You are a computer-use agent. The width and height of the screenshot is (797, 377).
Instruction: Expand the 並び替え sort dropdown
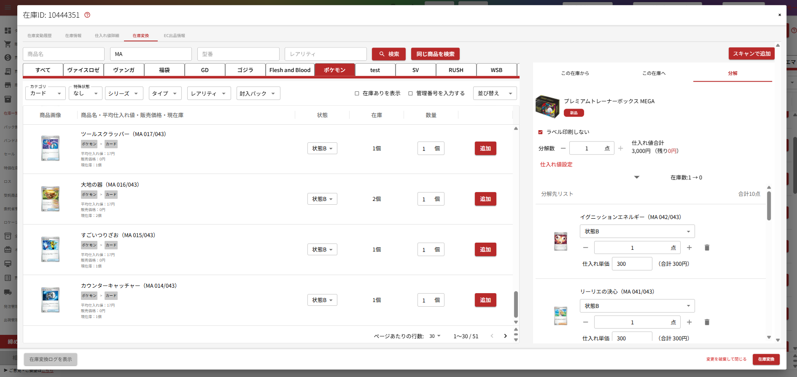[x=495, y=94]
